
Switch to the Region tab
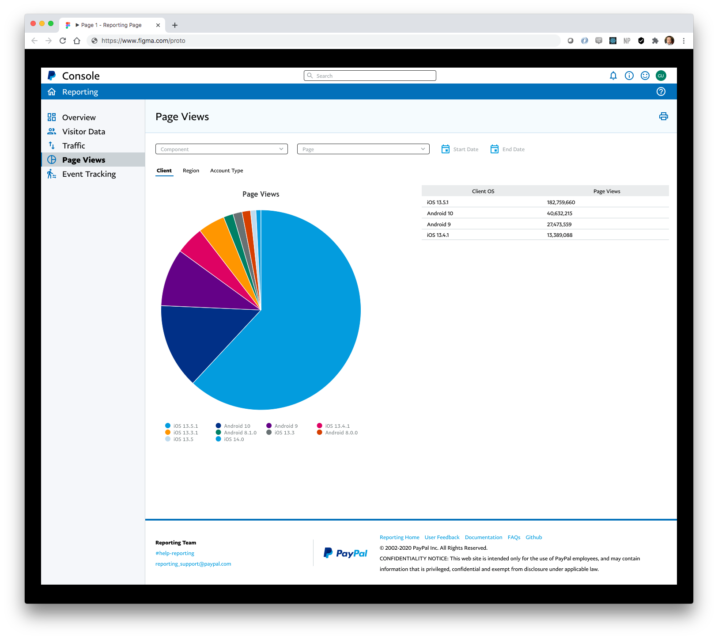click(191, 171)
